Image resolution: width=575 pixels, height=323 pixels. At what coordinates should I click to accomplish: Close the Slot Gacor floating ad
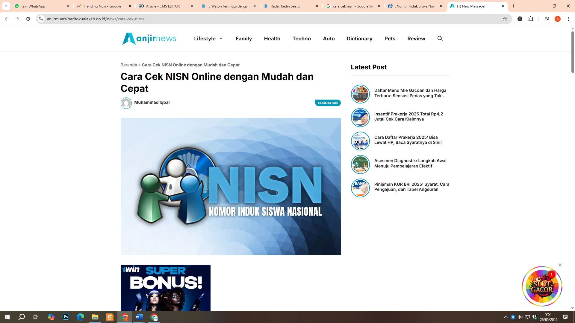pyautogui.click(x=560, y=265)
